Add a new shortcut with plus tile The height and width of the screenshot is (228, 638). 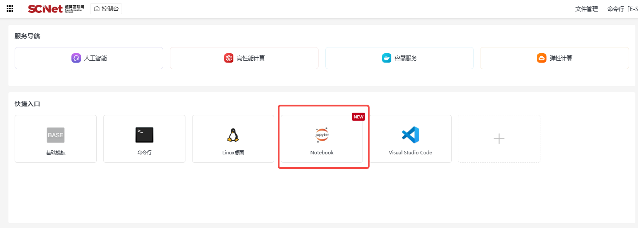click(499, 139)
